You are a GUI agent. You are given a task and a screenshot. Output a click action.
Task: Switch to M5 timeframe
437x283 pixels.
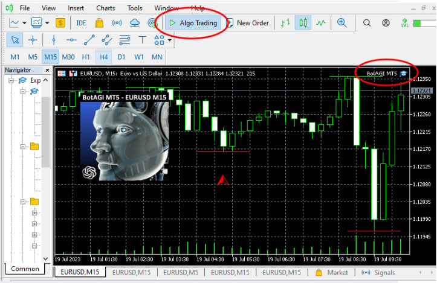coord(33,57)
